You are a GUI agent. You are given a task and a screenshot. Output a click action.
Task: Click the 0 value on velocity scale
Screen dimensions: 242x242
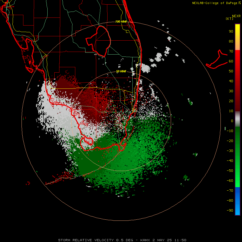click(232, 121)
